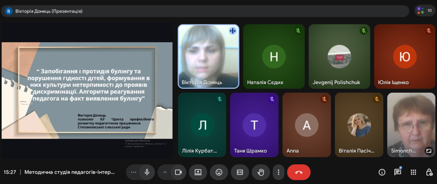The image size is (437, 184).
Task: Click the Present screen icon
Action: click(198, 172)
